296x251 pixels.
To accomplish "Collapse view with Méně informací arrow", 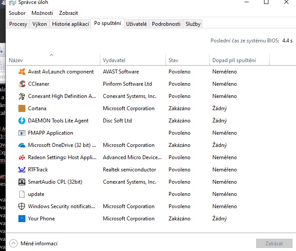I will [x=13, y=244].
